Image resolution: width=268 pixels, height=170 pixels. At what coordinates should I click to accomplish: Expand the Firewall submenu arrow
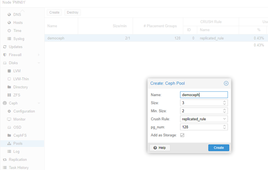39,55
